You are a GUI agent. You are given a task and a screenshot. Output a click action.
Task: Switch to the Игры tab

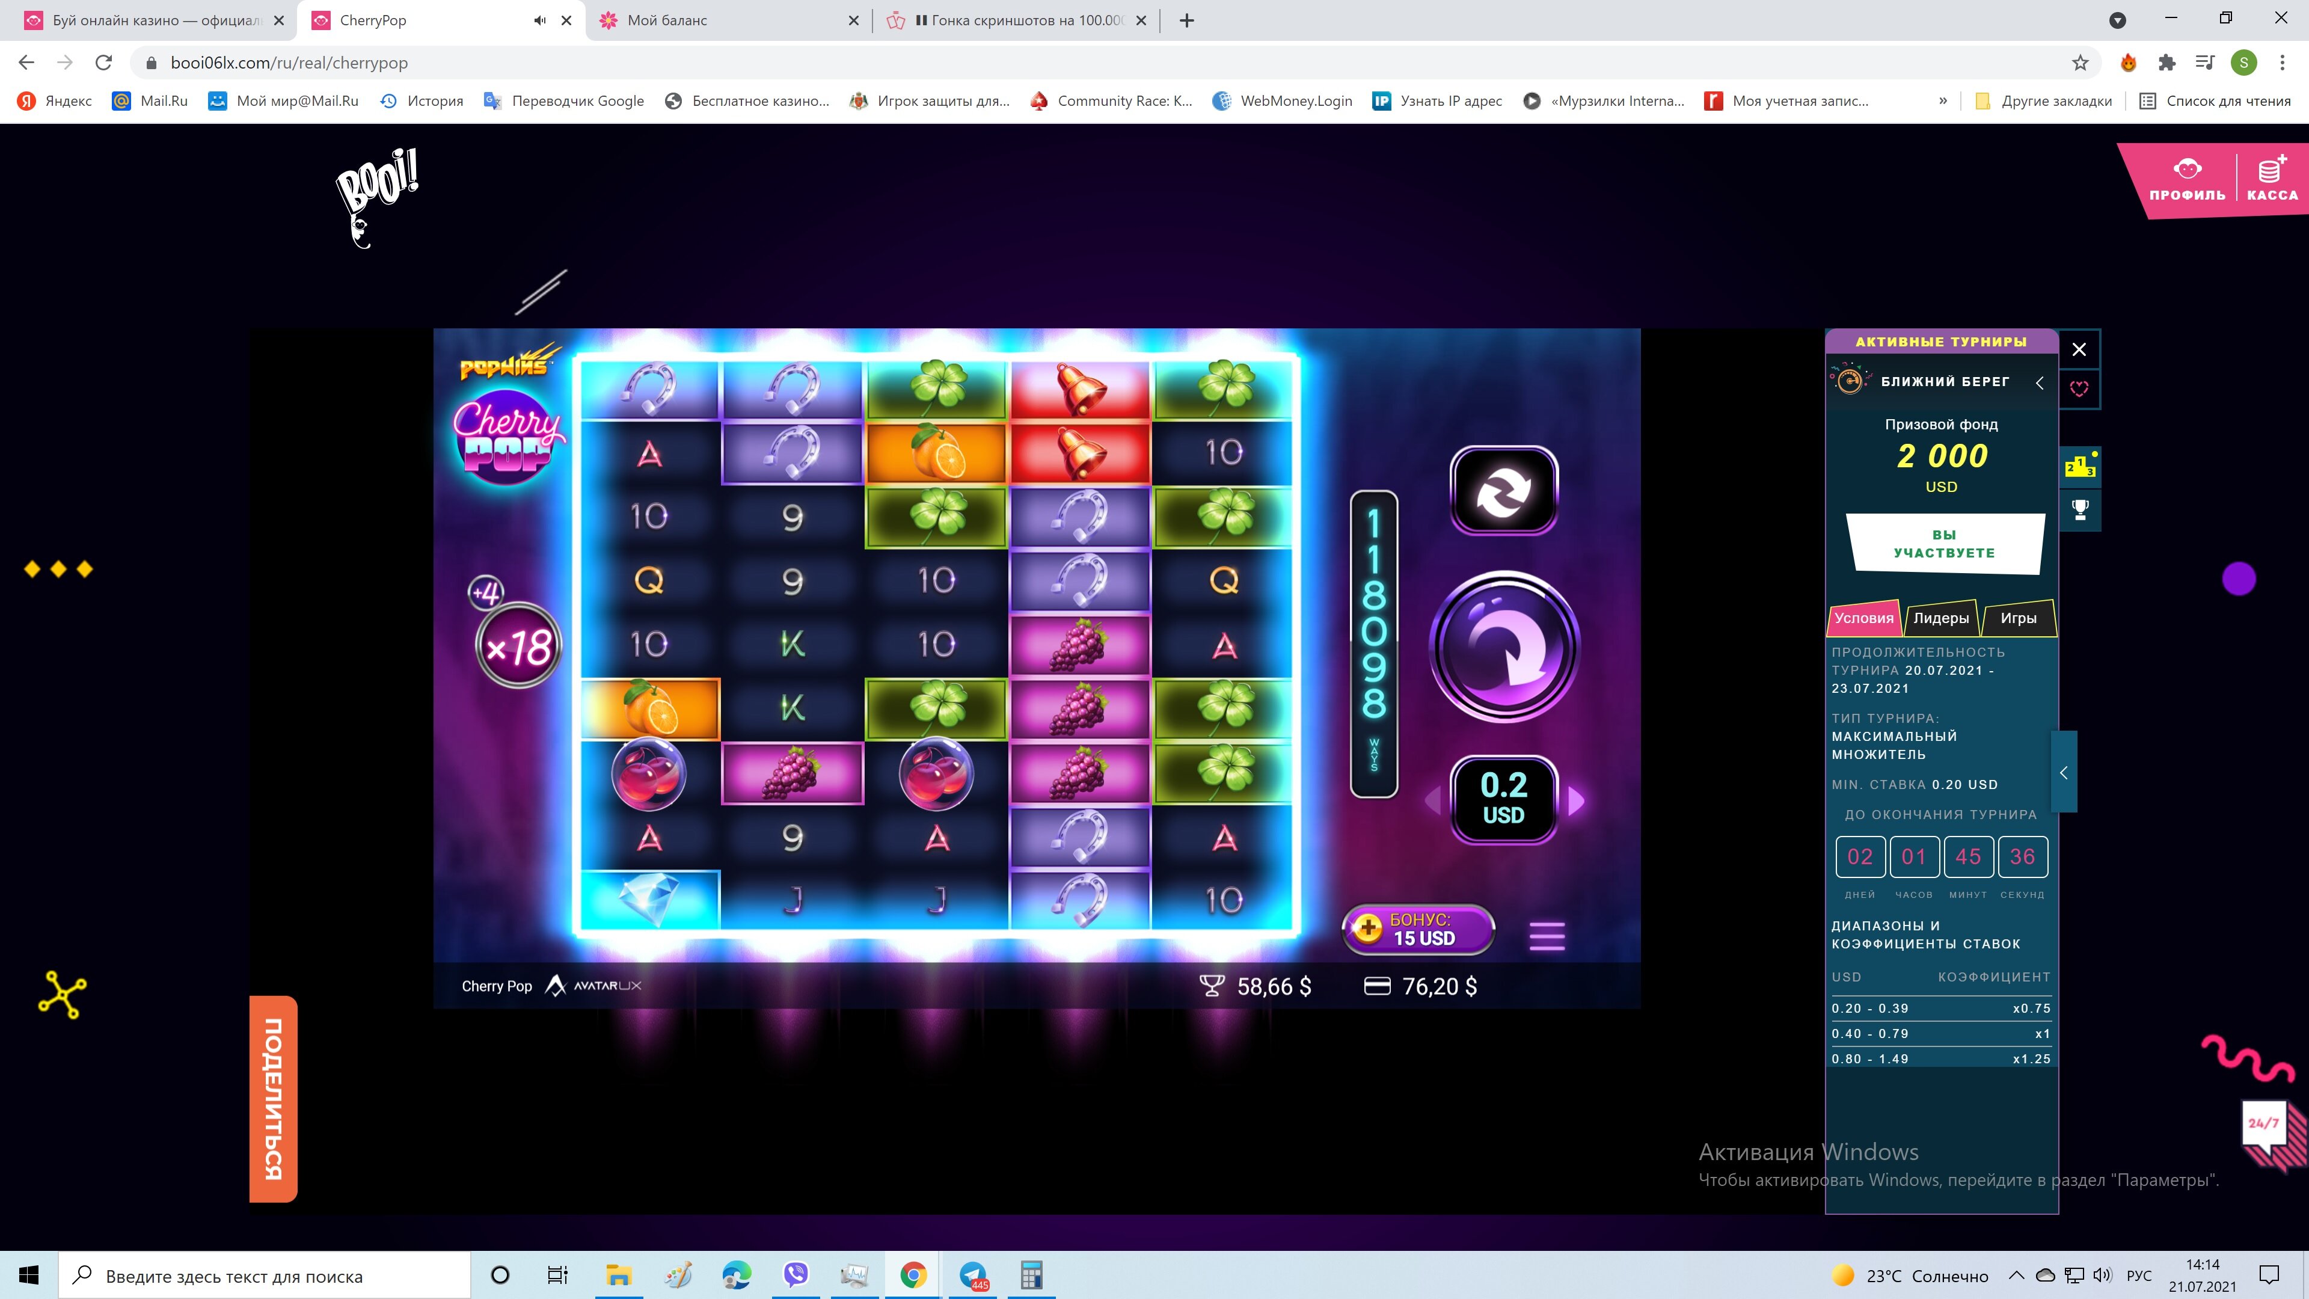(x=2018, y=618)
